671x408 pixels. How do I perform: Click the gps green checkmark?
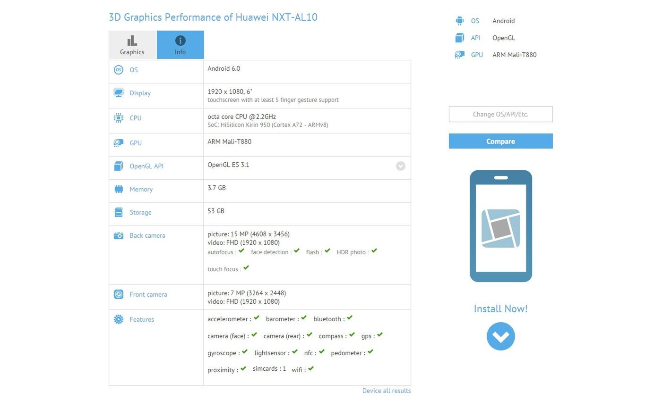(380, 335)
